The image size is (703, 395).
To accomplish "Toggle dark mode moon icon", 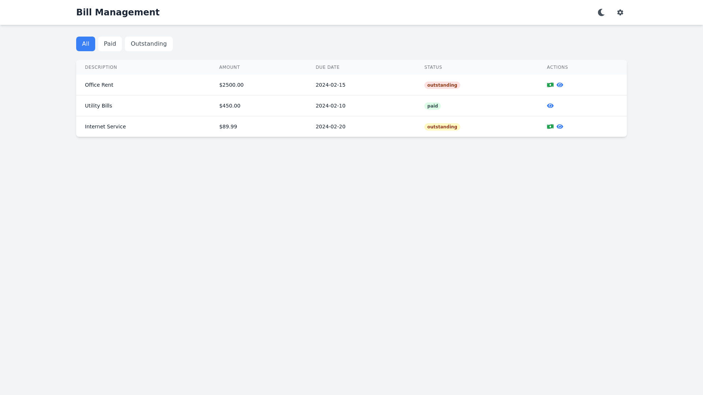I will click(x=601, y=12).
